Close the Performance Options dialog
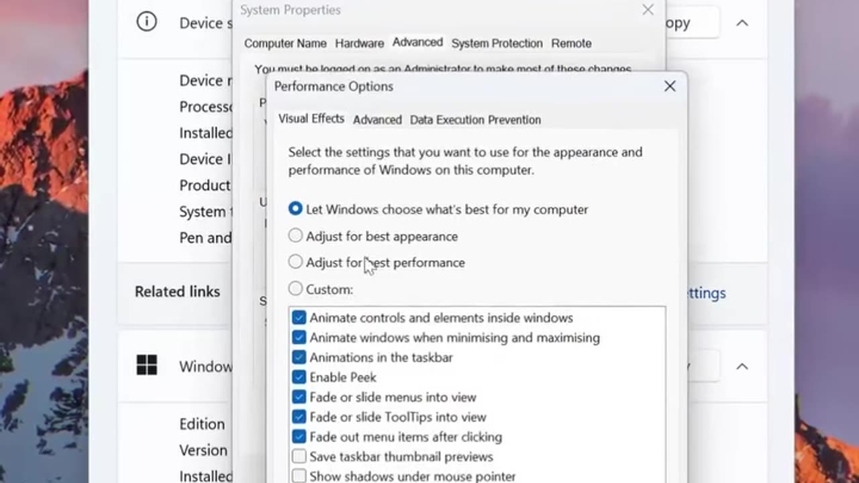Screen dimensions: 859x483 (x=670, y=87)
